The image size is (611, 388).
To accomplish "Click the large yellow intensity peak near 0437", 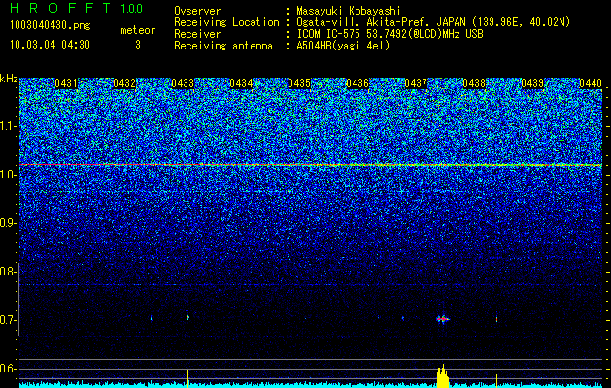I will (x=443, y=376).
